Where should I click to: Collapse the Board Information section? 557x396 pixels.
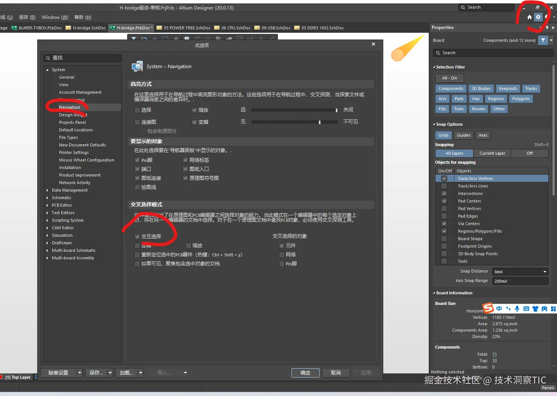(434, 293)
